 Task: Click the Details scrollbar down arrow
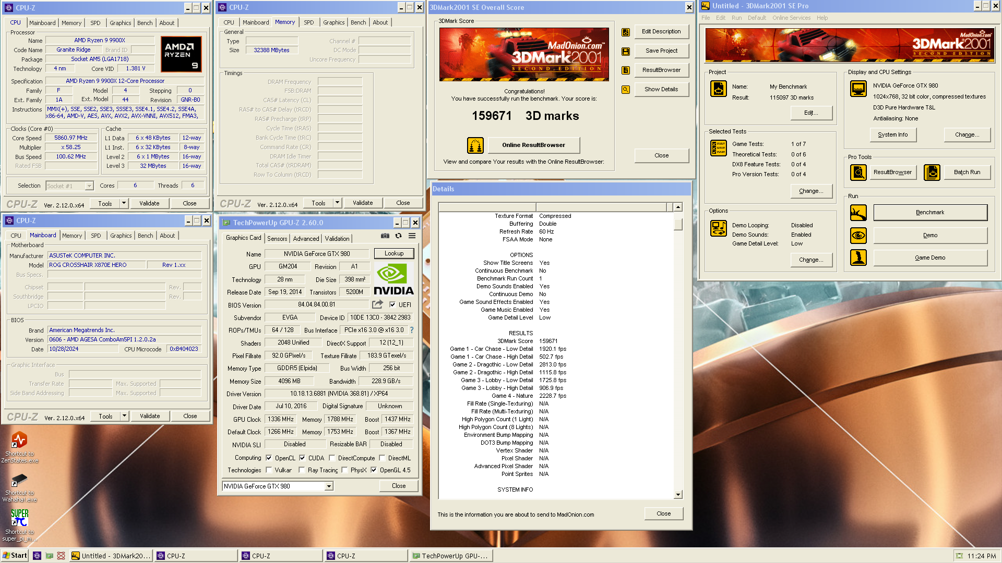coord(678,495)
